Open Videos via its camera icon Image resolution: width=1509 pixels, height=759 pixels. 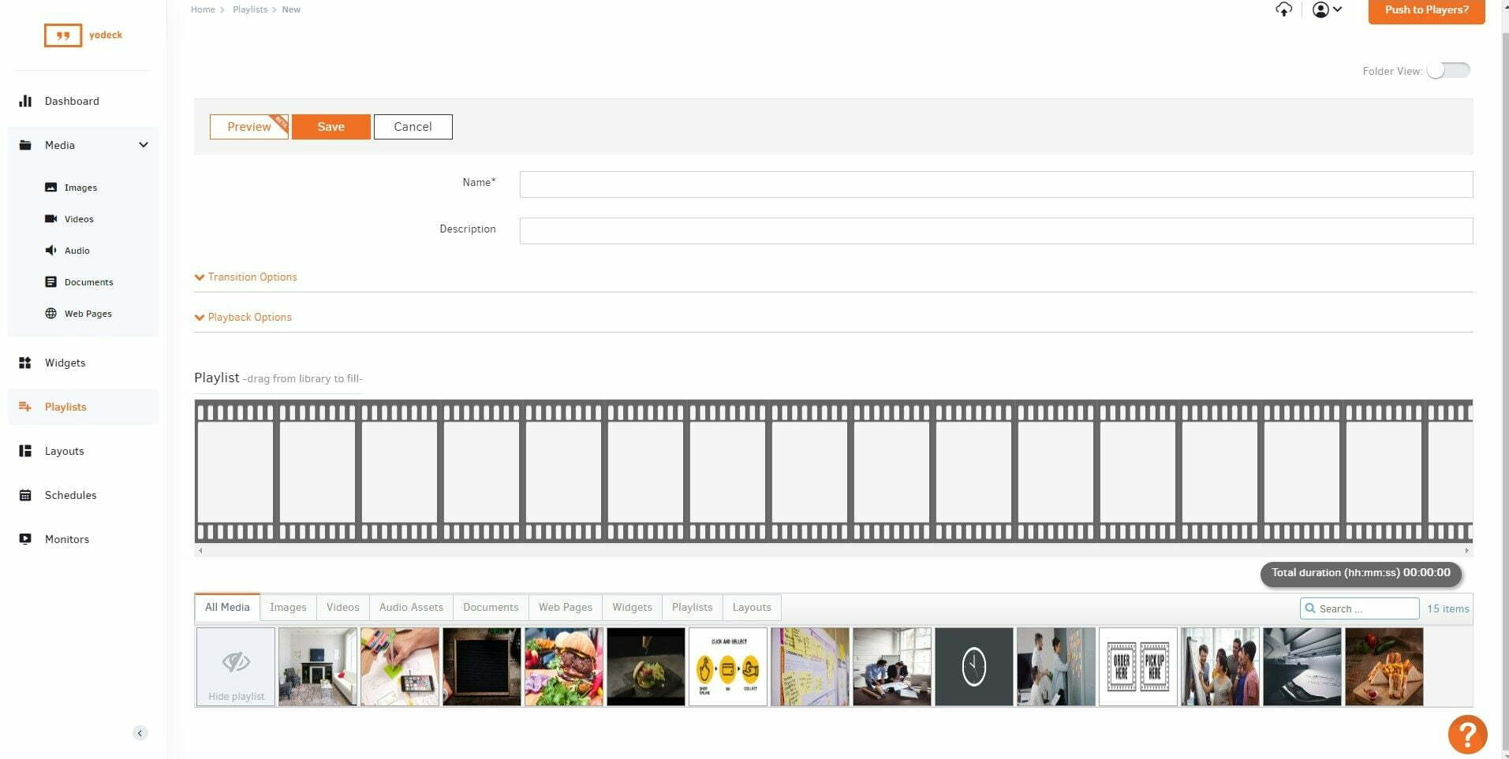pos(50,219)
